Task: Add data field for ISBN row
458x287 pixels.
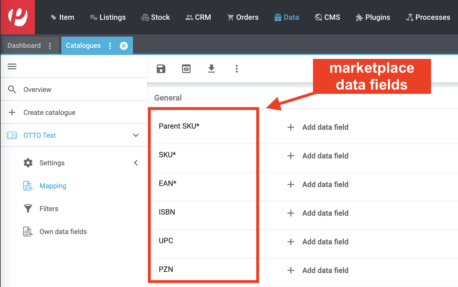Action: (x=325, y=213)
